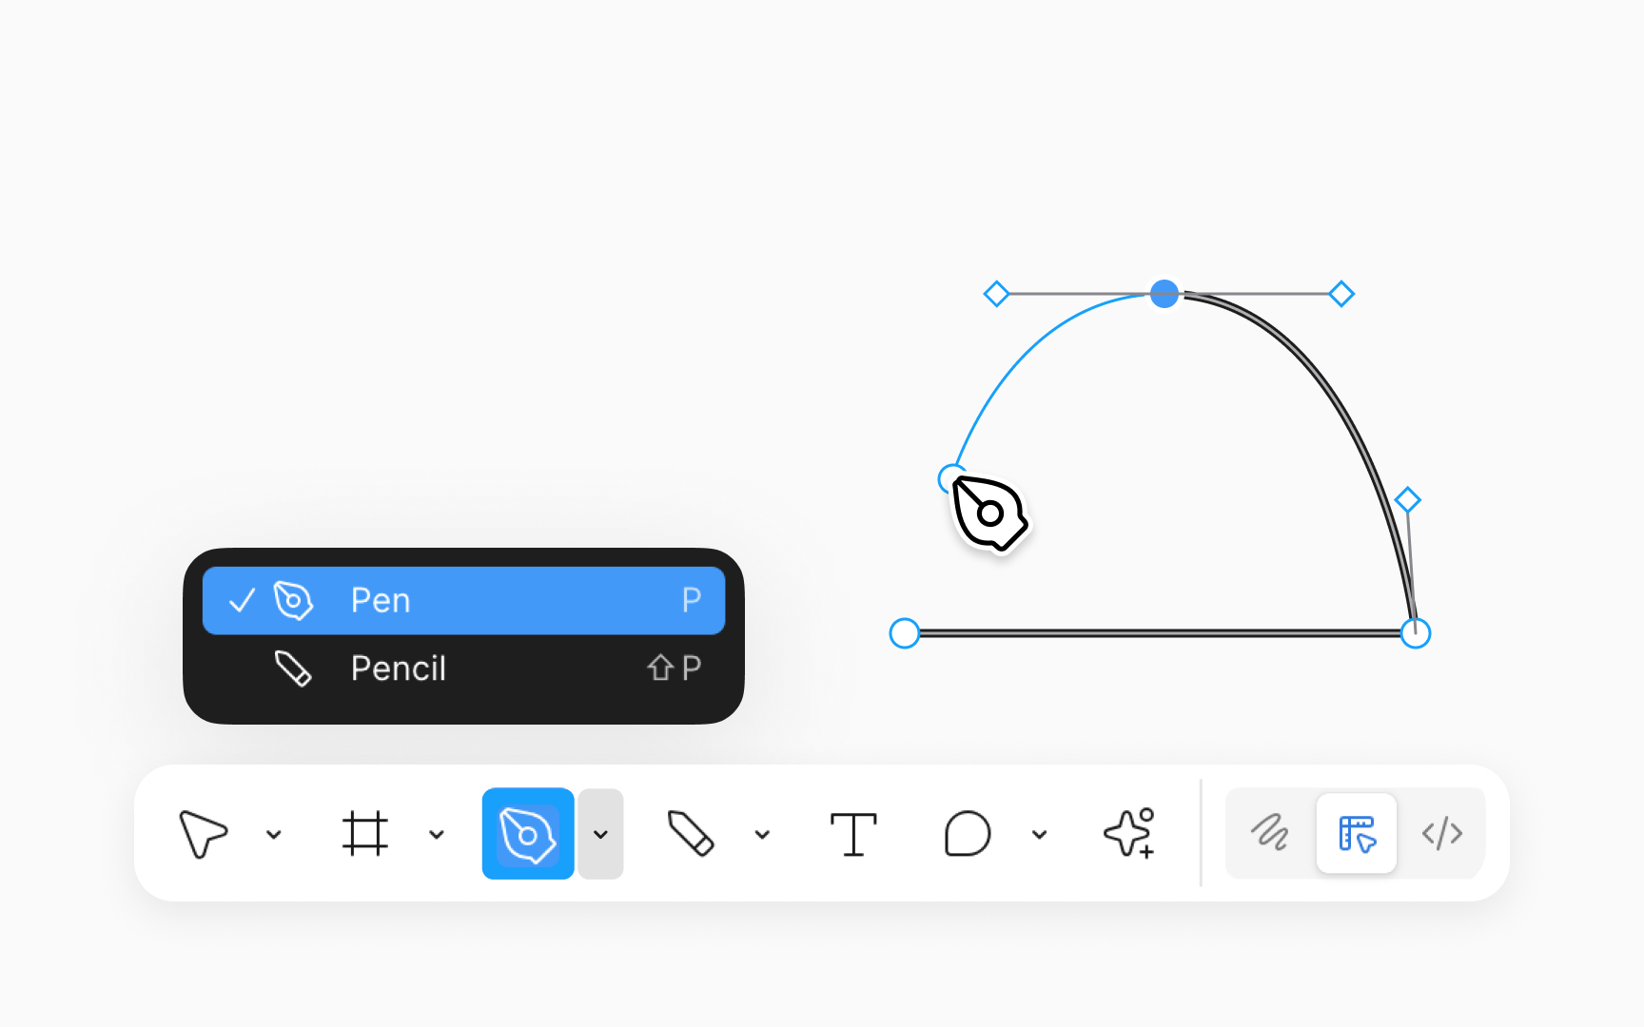Viewport: 1644px width, 1027px height.
Task: Open the Comment tool
Action: pyautogui.click(x=967, y=834)
